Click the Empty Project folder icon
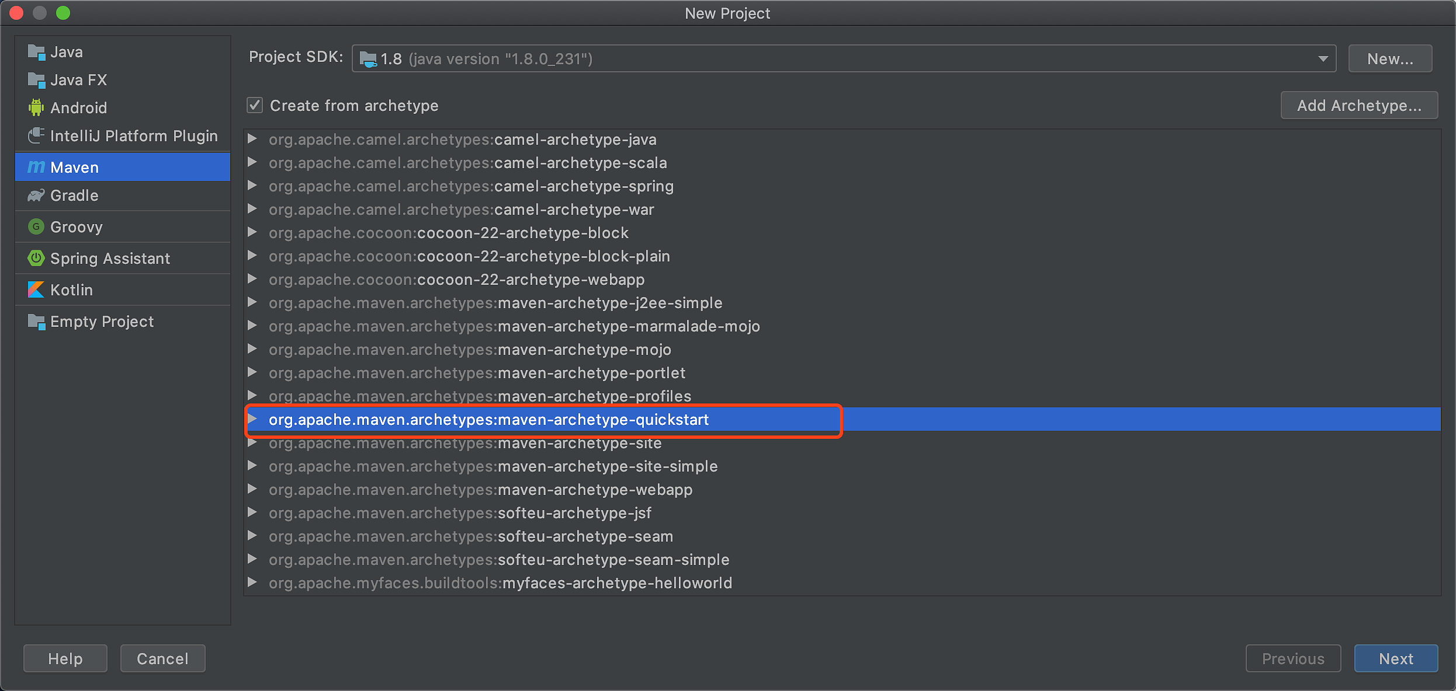This screenshot has height=691, width=1456. (36, 321)
